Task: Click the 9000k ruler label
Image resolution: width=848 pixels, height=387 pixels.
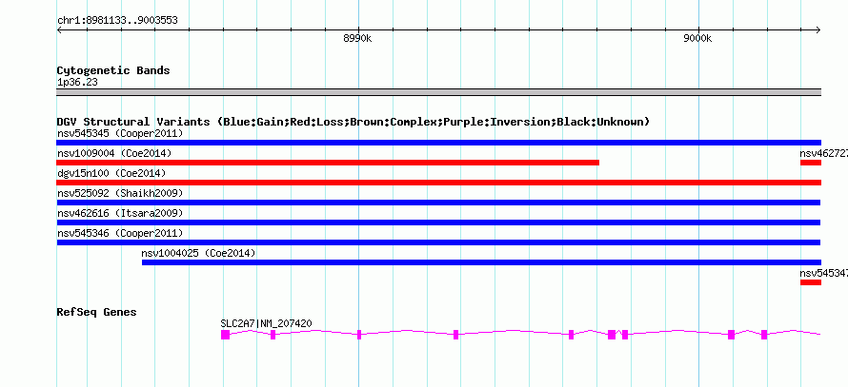Action: pos(697,38)
